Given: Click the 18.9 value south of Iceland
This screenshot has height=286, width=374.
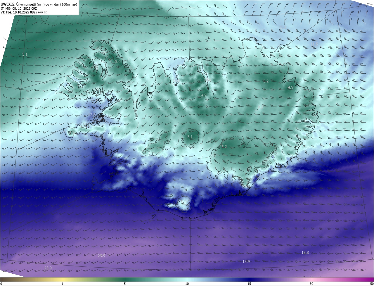Looking at the screenshot, I should pos(246,262).
